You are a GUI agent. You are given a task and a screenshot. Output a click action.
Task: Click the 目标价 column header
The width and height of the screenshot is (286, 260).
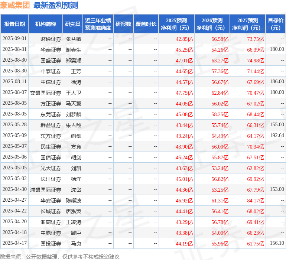pos(276,24)
